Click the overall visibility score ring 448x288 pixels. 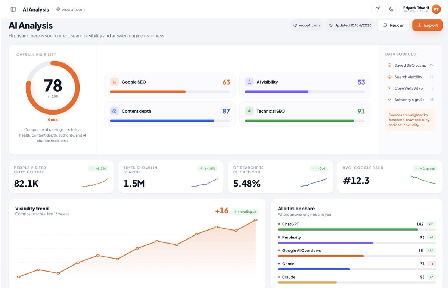53,88
